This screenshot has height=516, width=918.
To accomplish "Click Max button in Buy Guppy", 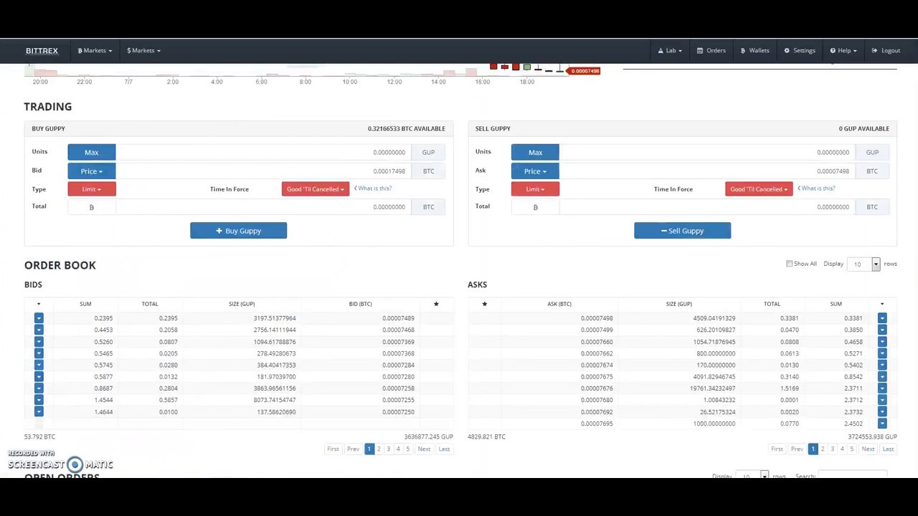I will [x=92, y=152].
